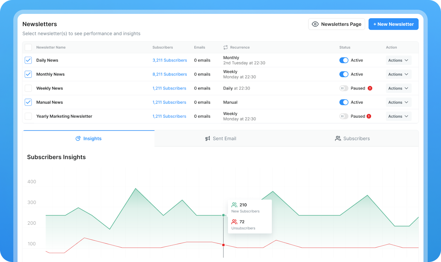Click the red Unsubscribers icon in tooltip
This screenshot has width=441, height=262.
(234, 222)
